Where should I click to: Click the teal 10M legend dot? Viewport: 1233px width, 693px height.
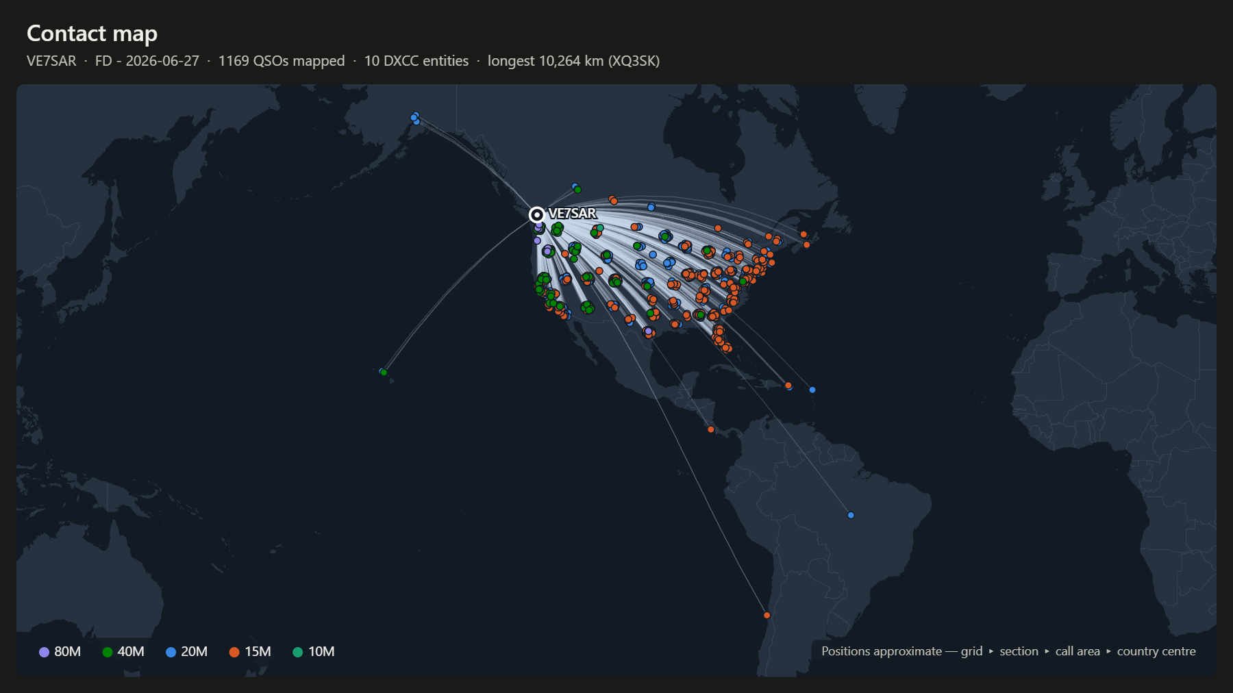(297, 652)
